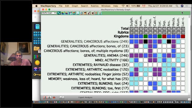Click the rainbow columns toolbar icon
The image size is (192, 108).
pyautogui.click(x=74, y=13)
